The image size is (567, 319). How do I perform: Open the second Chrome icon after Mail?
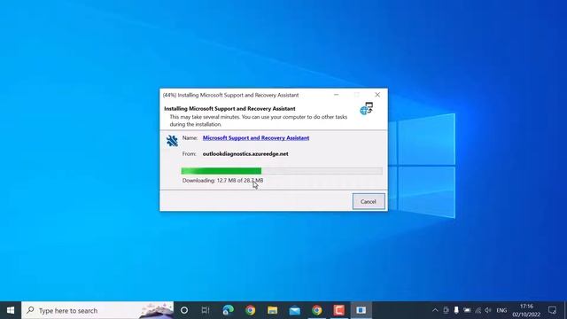coord(317,310)
